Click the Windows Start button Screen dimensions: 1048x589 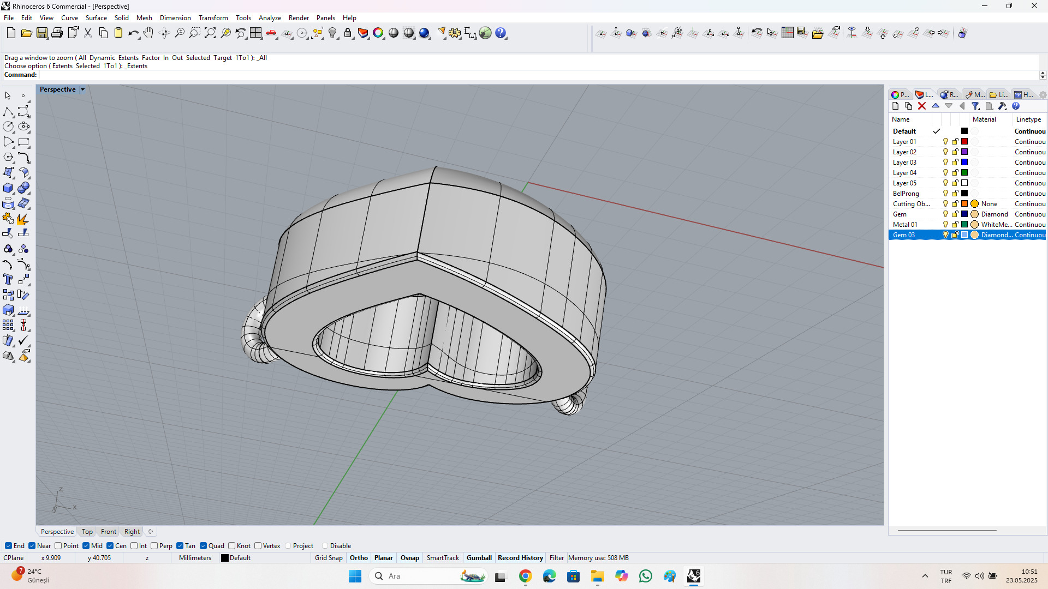pos(355,576)
